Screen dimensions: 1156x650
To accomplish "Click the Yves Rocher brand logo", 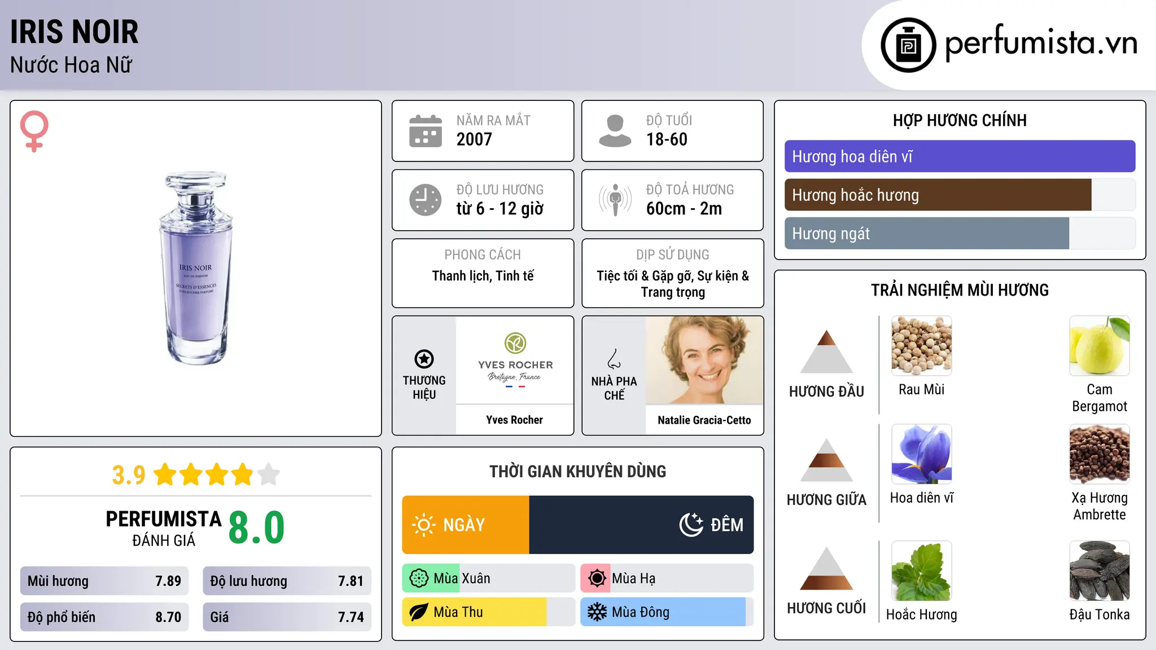I will pos(515,359).
